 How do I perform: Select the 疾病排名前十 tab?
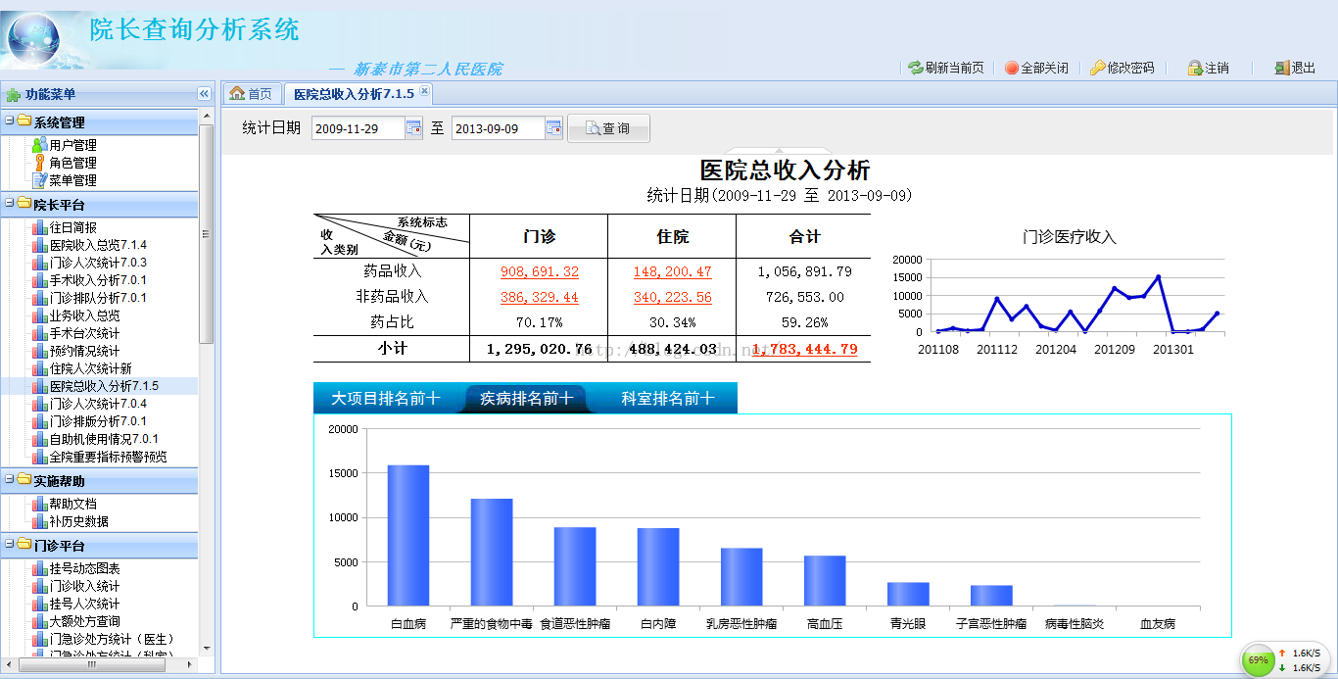pyautogui.click(x=526, y=398)
